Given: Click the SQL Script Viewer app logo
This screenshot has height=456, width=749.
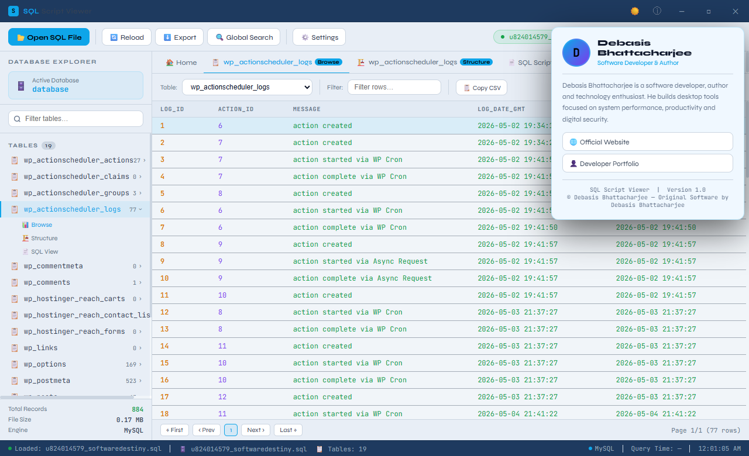Looking at the screenshot, I should (x=13, y=11).
